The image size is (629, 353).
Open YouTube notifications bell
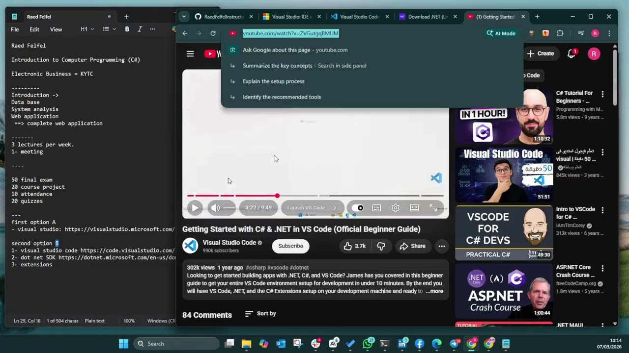571,54
